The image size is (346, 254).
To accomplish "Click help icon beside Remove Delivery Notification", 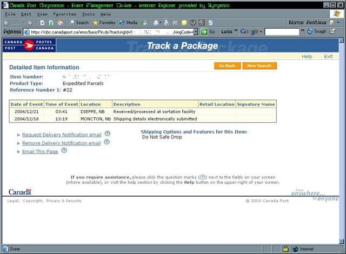I will 107,142.
